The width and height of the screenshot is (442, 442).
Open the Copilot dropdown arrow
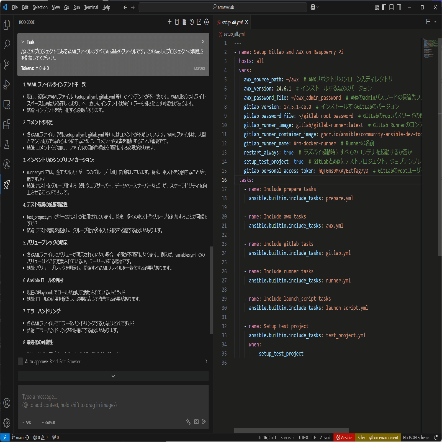318,7
